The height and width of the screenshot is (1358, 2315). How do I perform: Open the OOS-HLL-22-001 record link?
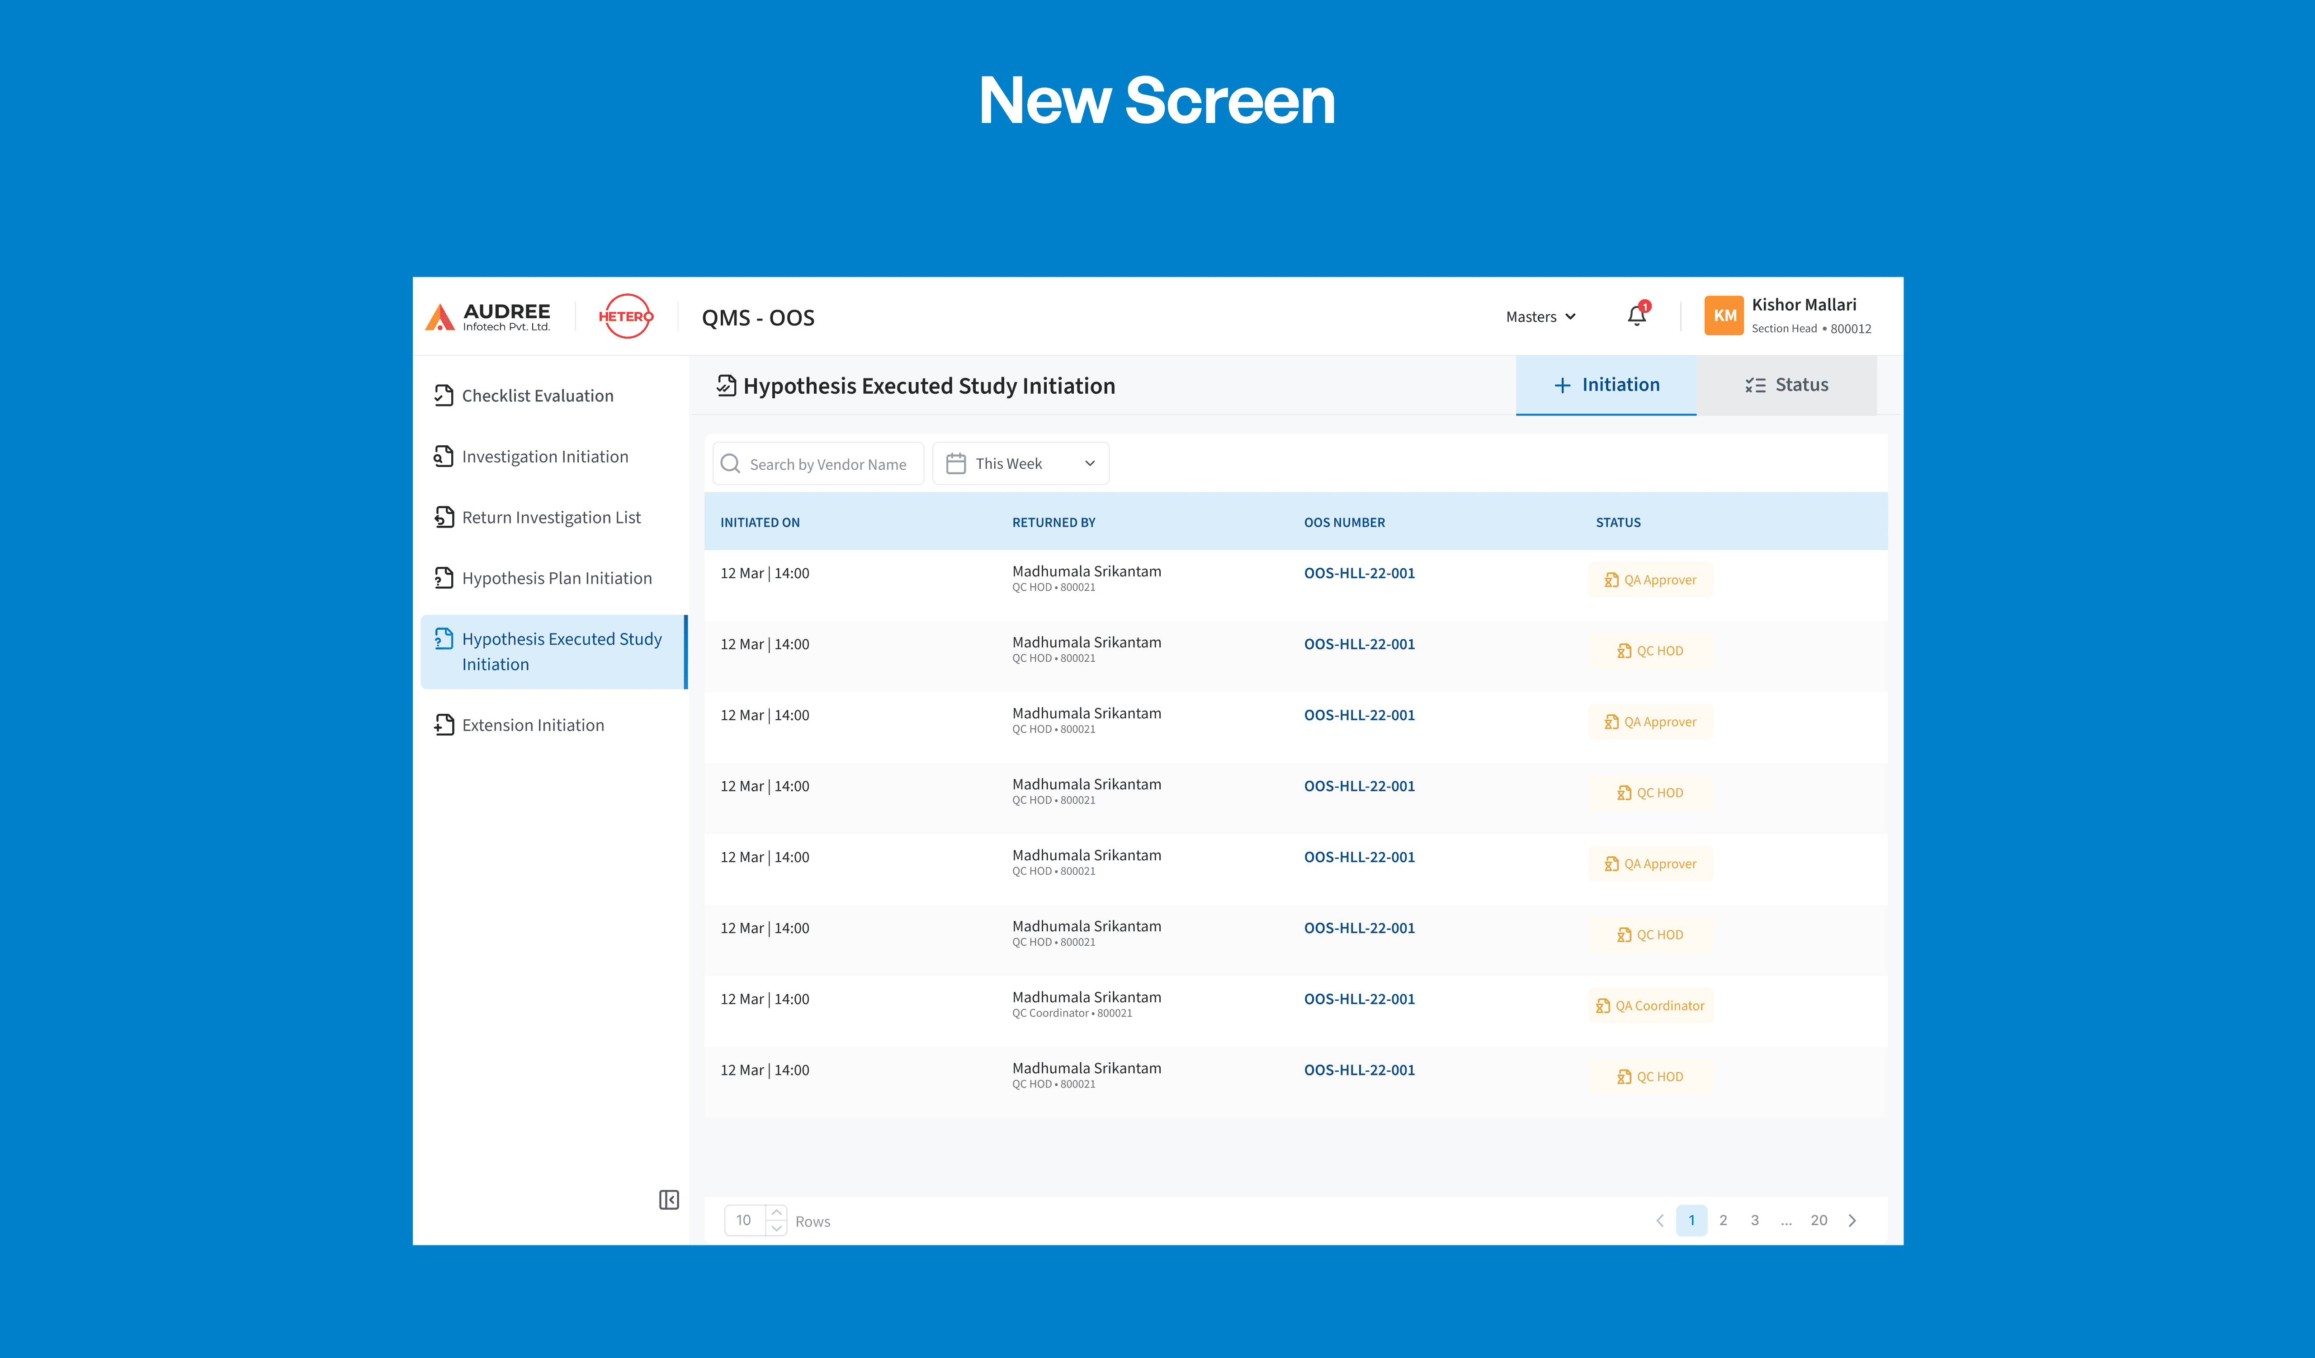coord(1359,572)
